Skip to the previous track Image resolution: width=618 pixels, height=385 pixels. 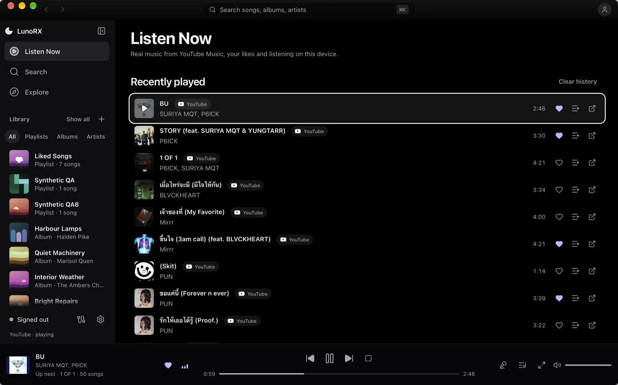pos(310,358)
